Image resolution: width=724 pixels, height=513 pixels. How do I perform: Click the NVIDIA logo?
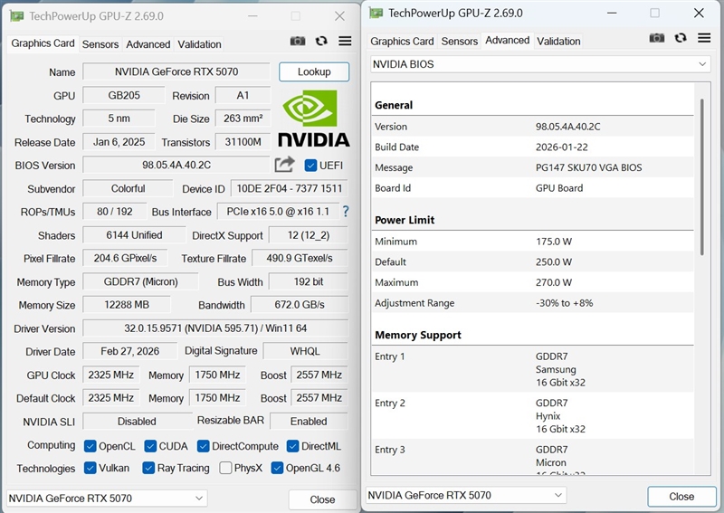[313, 119]
